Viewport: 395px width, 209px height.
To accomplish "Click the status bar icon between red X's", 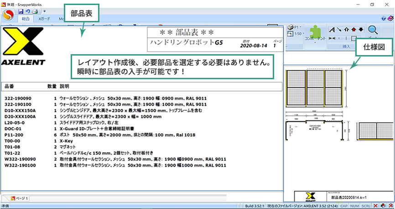I will coord(383,206).
